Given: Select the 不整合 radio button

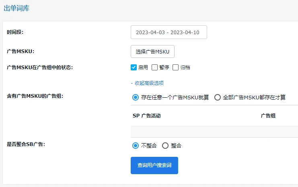Looking at the screenshot, I should 136,146.
